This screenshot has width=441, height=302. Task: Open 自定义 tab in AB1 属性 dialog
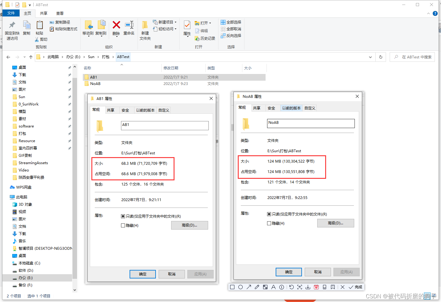point(164,110)
